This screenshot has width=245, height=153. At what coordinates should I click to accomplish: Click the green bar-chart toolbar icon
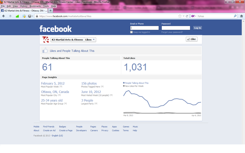click(x=17, y=16)
